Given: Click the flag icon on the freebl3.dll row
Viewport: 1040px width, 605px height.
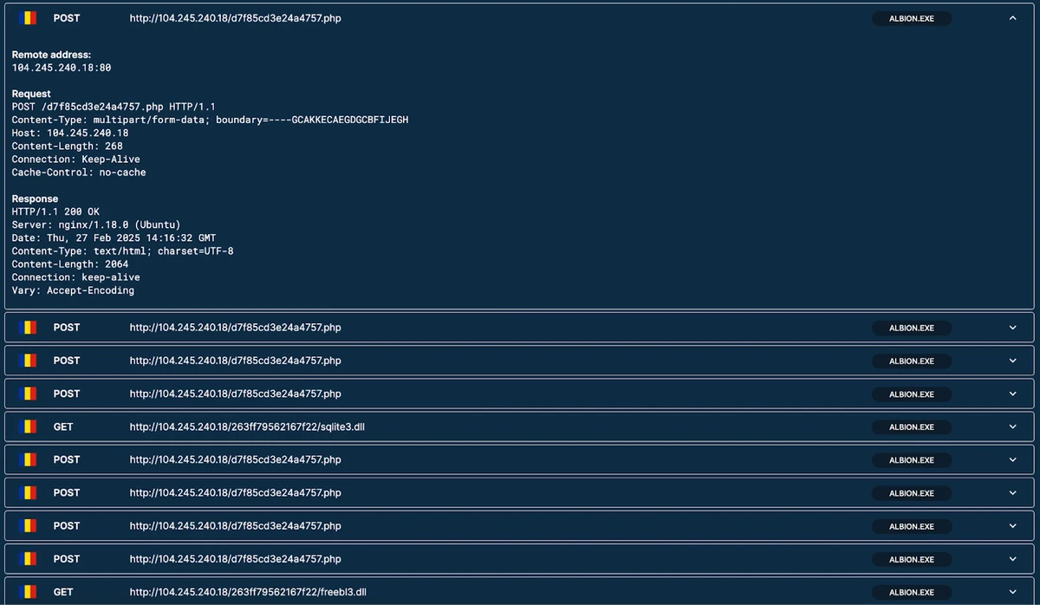Looking at the screenshot, I should pos(28,592).
